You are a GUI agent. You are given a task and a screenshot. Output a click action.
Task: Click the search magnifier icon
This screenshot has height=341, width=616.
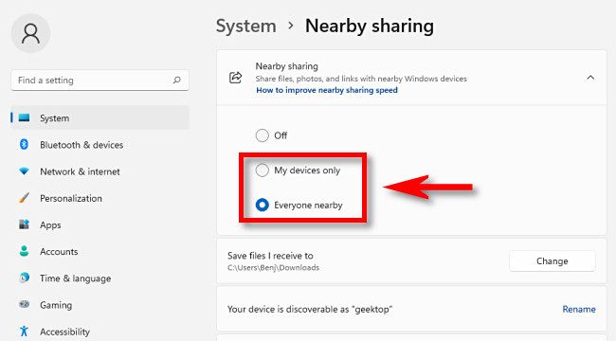click(177, 80)
